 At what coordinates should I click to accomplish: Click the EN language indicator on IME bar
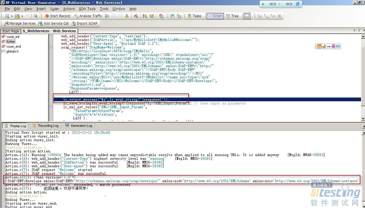pos(338,46)
